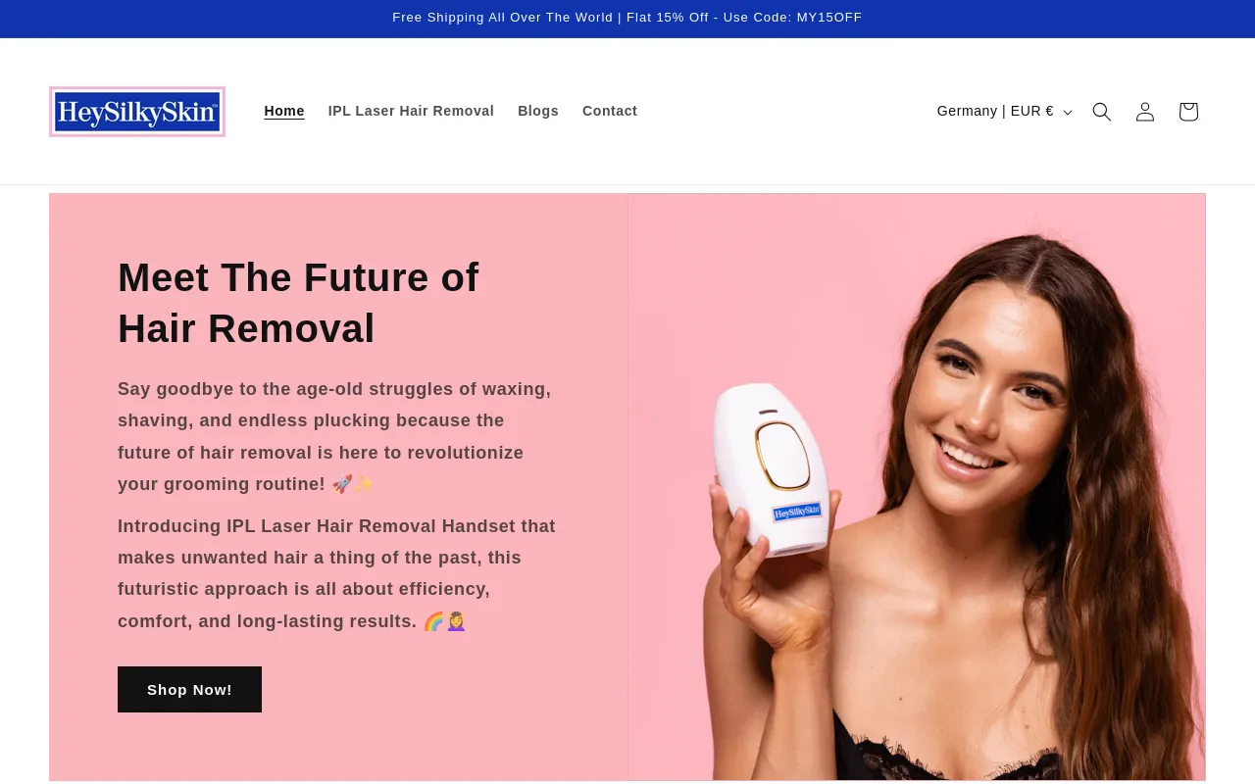The width and height of the screenshot is (1255, 784).
Task: Click the account login person icon
Action: click(1145, 112)
